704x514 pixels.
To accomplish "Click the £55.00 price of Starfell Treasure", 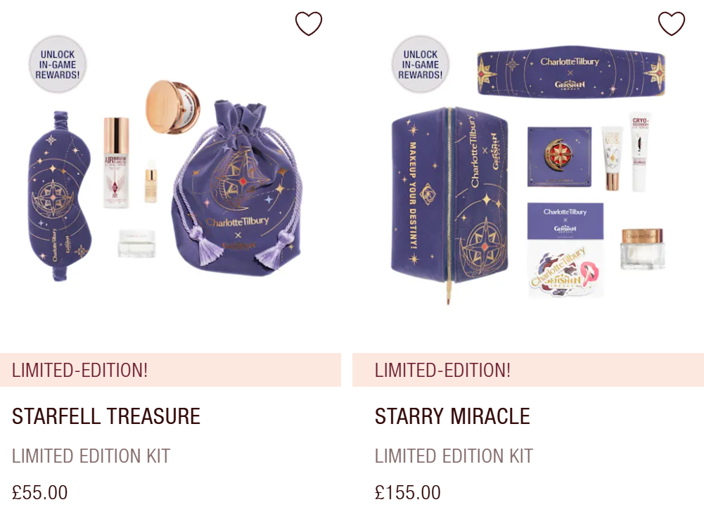I will [39, 492].
